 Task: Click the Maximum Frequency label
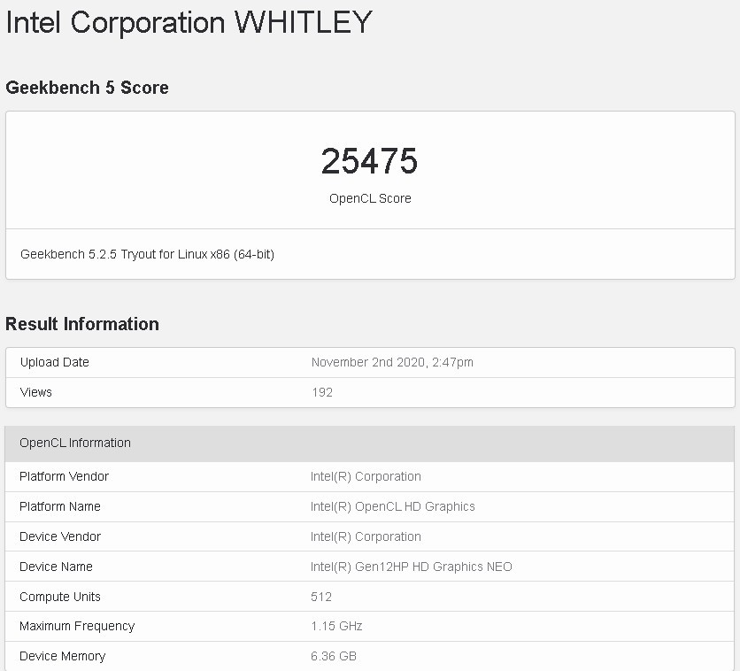point(77,626)
